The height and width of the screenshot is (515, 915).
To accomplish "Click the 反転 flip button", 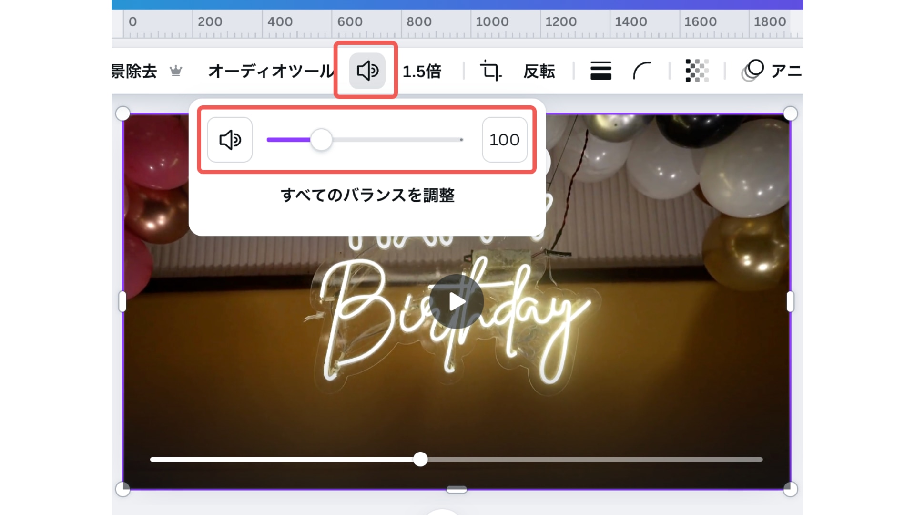I will (x=539, y=71).
